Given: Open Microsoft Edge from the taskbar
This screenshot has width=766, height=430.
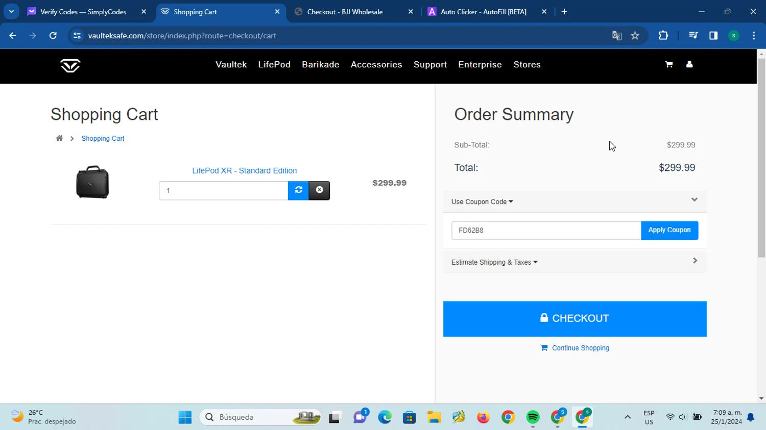Looking at the screenshot, I should point(385,417).
